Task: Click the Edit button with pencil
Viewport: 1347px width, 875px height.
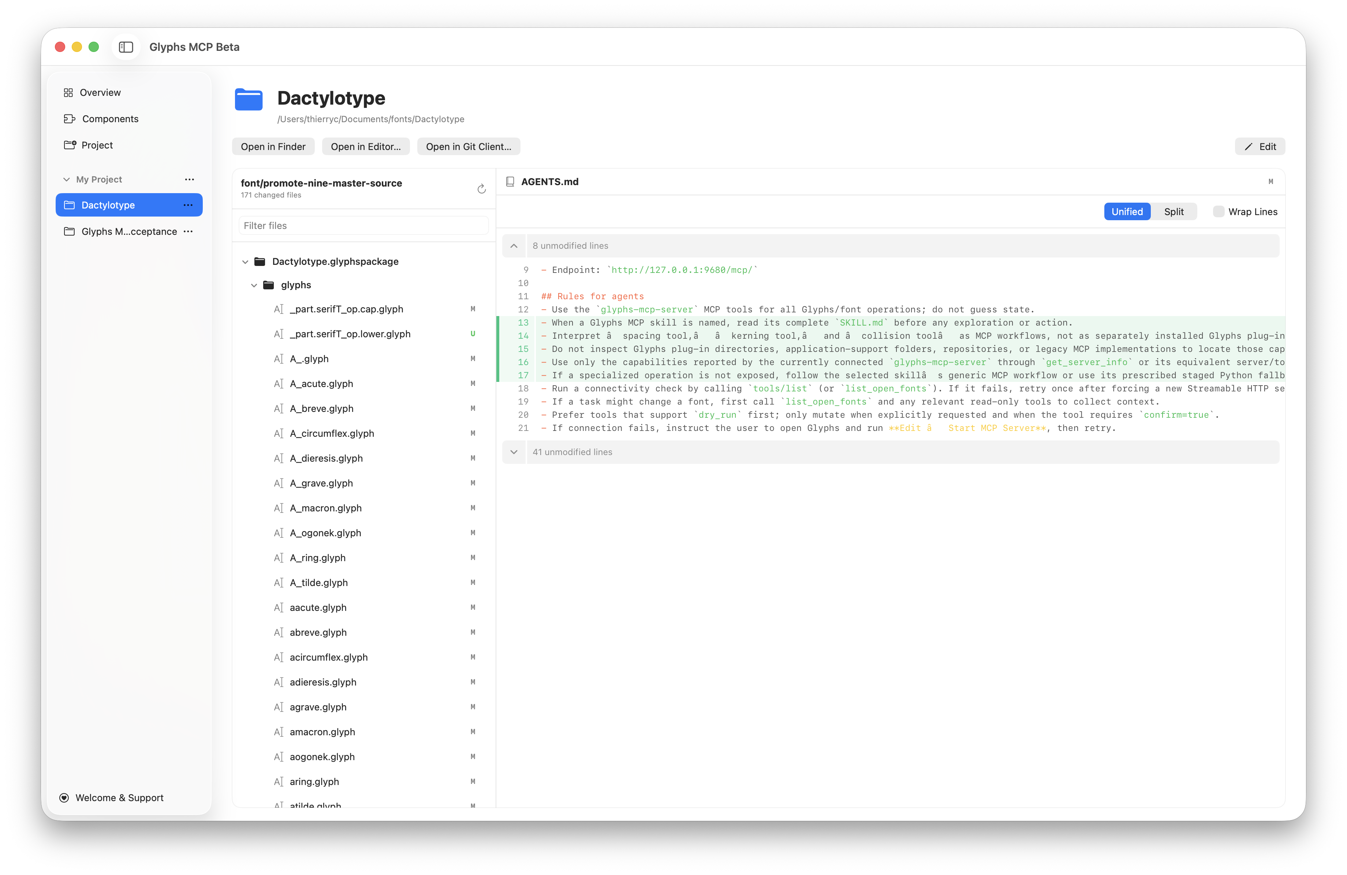Action: [1260, 146]
